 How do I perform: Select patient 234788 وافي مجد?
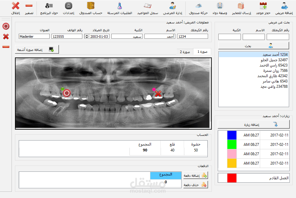[x=254, y=86]
